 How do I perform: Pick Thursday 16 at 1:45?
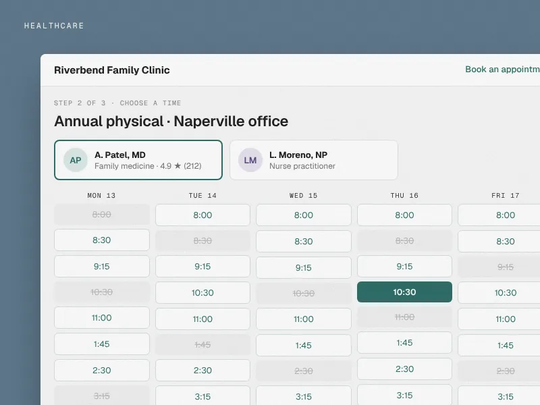tap(404, 343)
